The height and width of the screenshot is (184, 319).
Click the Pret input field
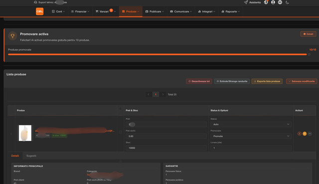coord(166,124)
